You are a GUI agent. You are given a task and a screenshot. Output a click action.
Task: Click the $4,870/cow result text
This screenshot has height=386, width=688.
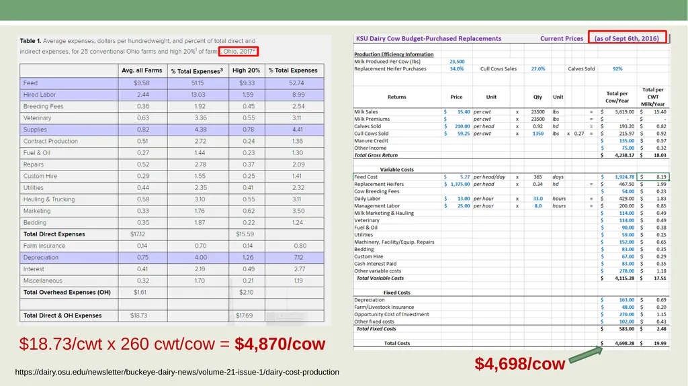pos(279,344)
